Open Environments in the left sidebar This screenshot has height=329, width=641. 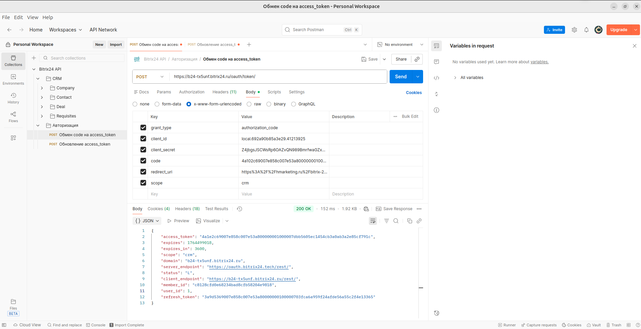pyautogui.click(x=13, y=79)
